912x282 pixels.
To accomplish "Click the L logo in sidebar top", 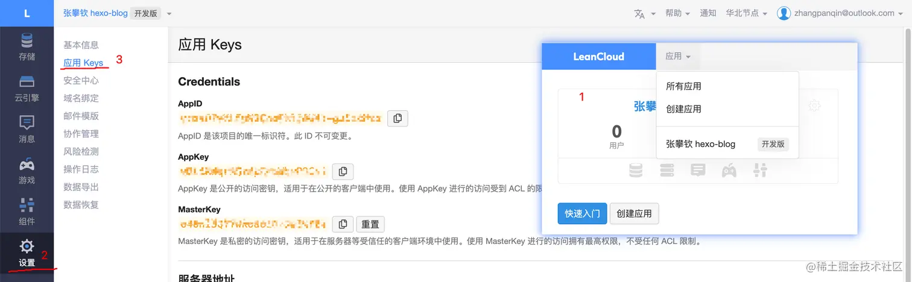I will (27, 13).
